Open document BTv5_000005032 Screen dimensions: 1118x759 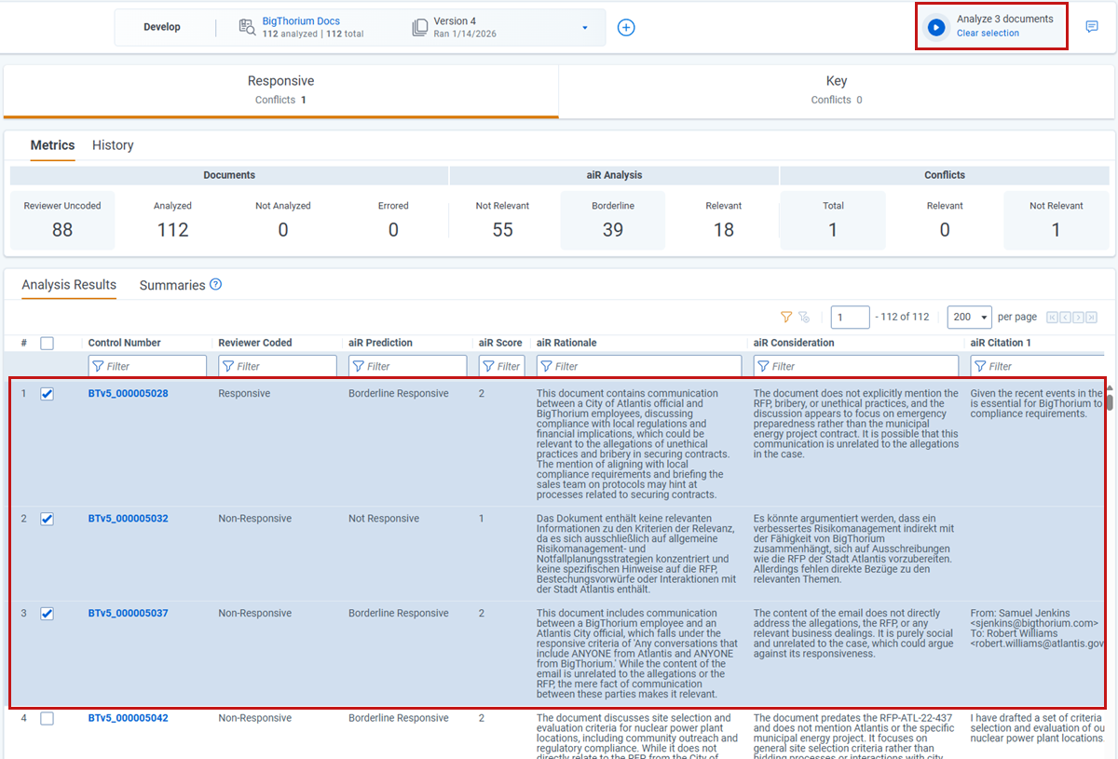tap(129, 519)
